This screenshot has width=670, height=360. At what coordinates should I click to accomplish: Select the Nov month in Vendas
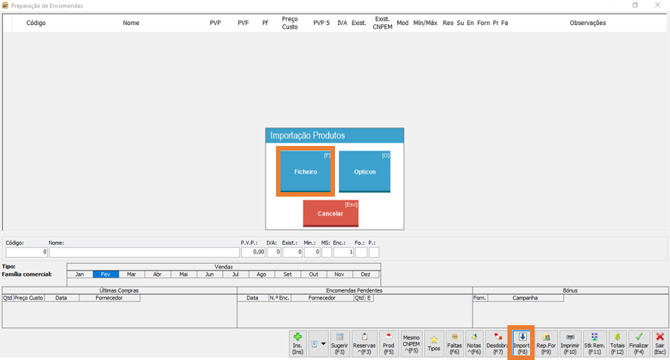[340, 275]
